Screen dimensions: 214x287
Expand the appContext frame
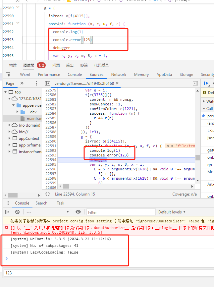[x=9, y=139]
